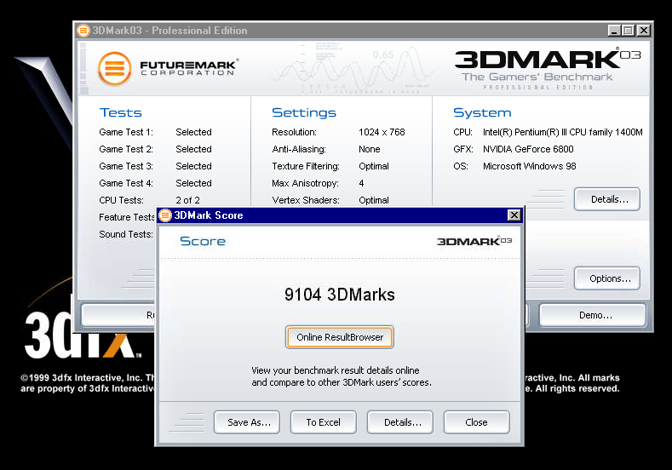This screenshot has width=672, height=470.
Task: Click the small 3DMARK03 logo in Score dialog
Action: [x=474, y=241]
